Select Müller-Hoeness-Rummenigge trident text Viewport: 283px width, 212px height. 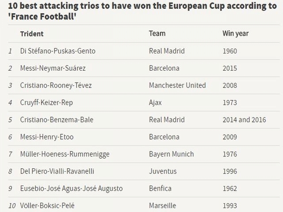point(65,154)
